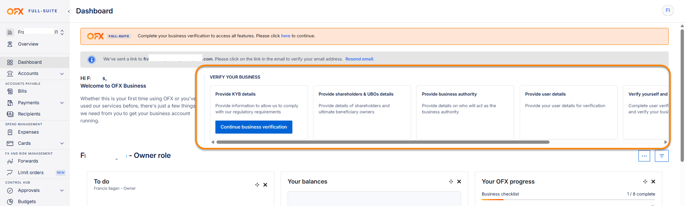Click the page vertical scrollbar
Image resolution: width=685 pixels, height=206 pixels.
pyautogui.click(x=682, y=96)
